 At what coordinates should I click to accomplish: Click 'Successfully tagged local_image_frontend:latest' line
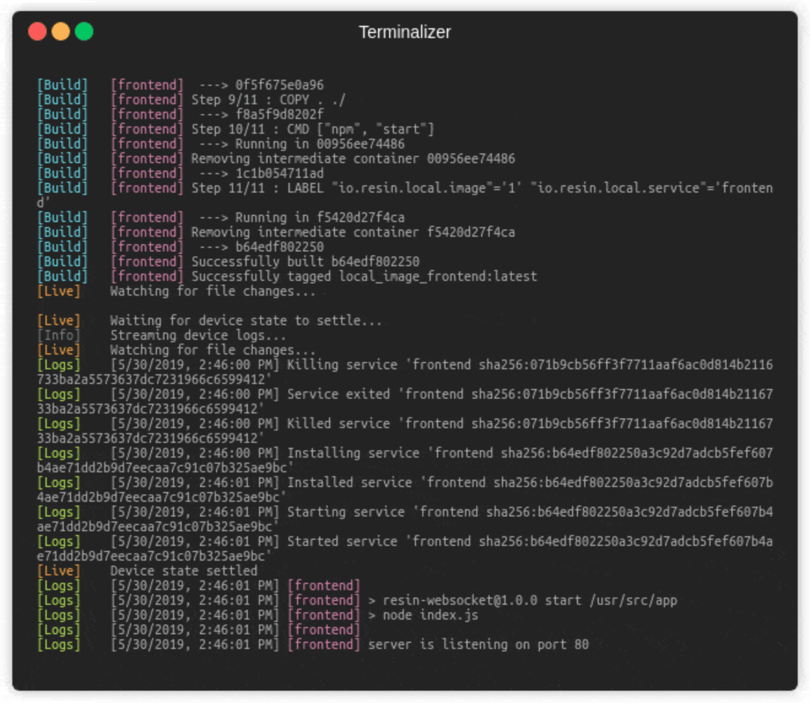click(x=364, y=276)
